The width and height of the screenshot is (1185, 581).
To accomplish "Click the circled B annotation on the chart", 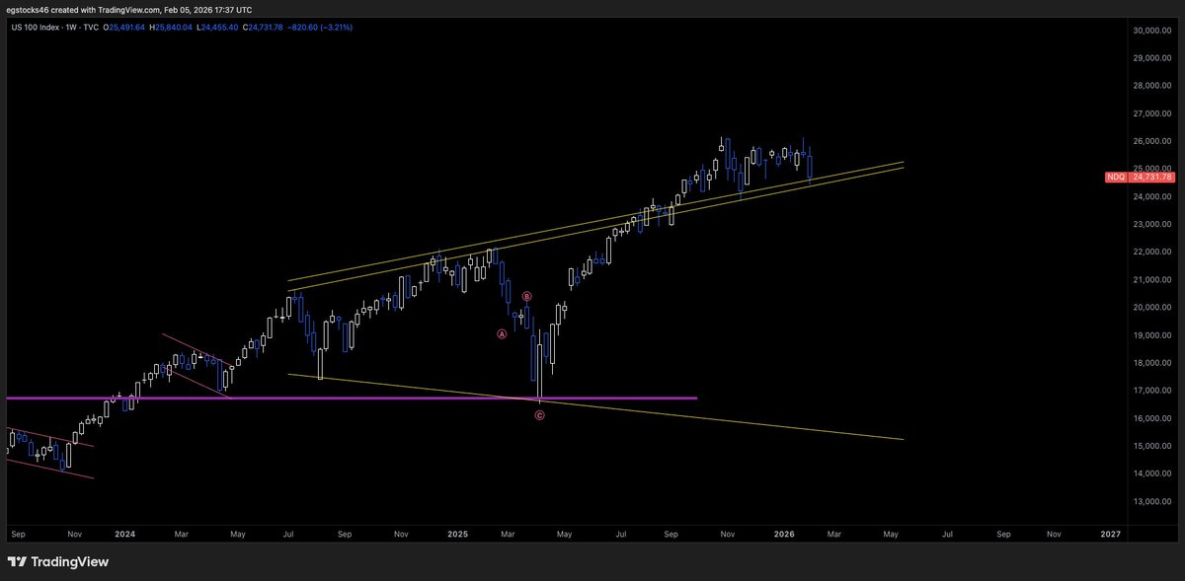I will tap(526, 296).
